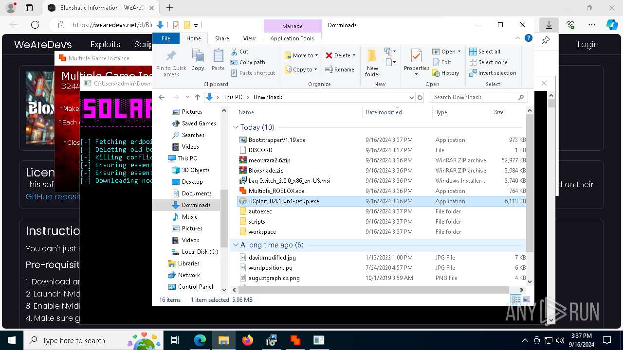The image size is (623, 350).
Task: Open Task View on the taskbar
Action: 176,340
